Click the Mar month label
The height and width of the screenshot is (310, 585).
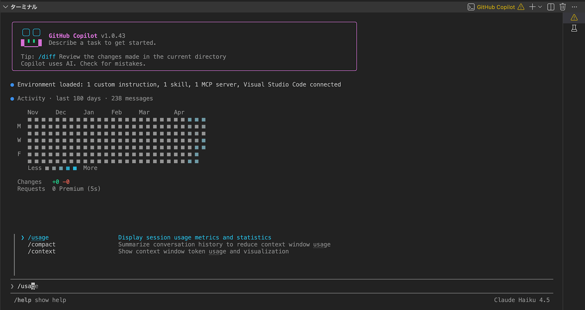point(144,112)
